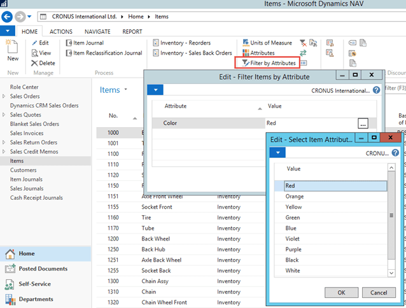
Task: Click the price tag icon in ribbon
Action: tap(353, 43)
